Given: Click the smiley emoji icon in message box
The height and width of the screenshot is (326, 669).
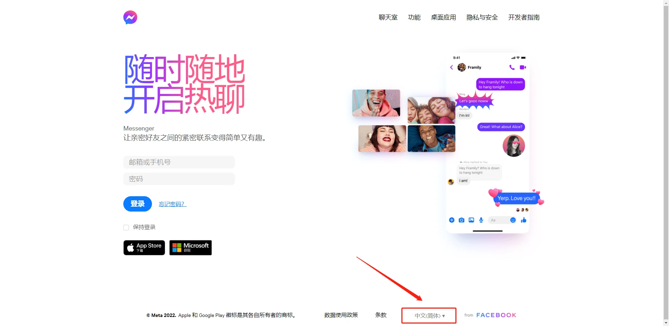Looking at the screenshot, I should (x=513, y=220).
